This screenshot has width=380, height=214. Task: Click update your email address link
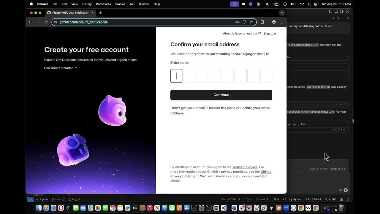[x=220, y=111]
